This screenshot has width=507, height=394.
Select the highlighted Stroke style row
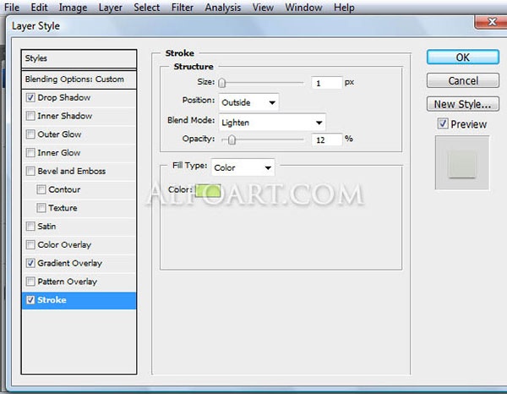pyautogui.click(x=79, y=300)
